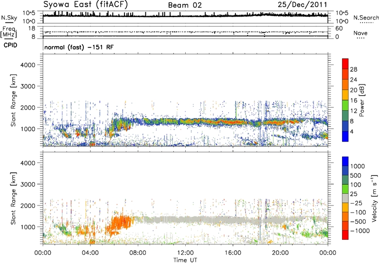This screenshot has height=263, width=379.
Task: Click the '16' Power colorbar tick
Action: (353, 101)
